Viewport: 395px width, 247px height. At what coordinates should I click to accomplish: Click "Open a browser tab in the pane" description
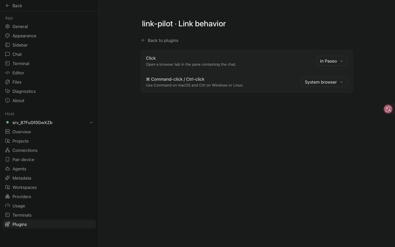coord(191,64)
